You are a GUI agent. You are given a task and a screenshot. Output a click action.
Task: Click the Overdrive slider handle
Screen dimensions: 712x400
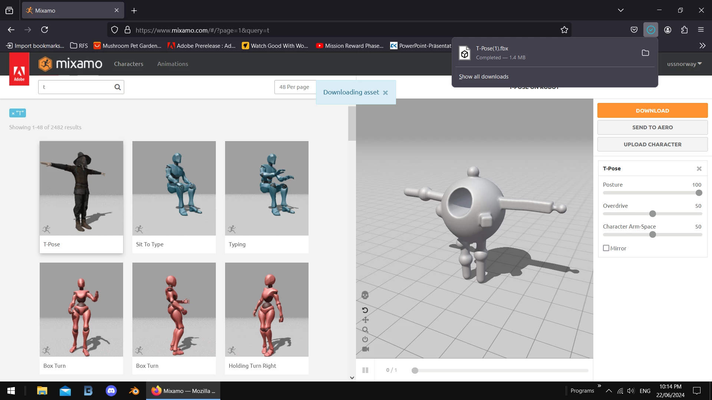[x=653, y=214]
